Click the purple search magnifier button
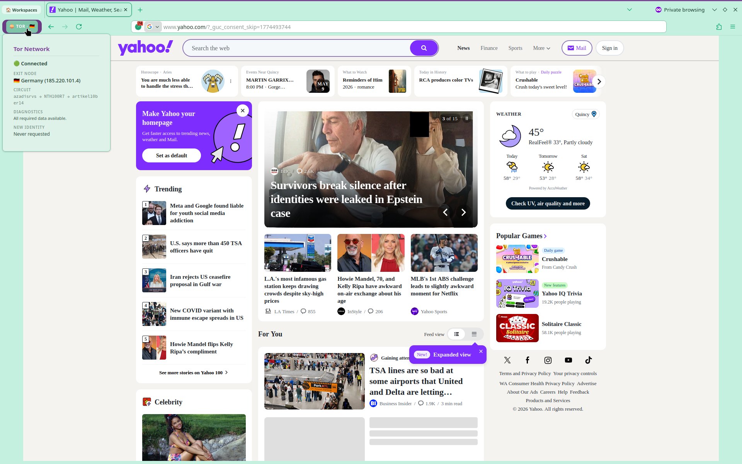Viewport: 742px width, 464px height. click(x=424, y=48)
